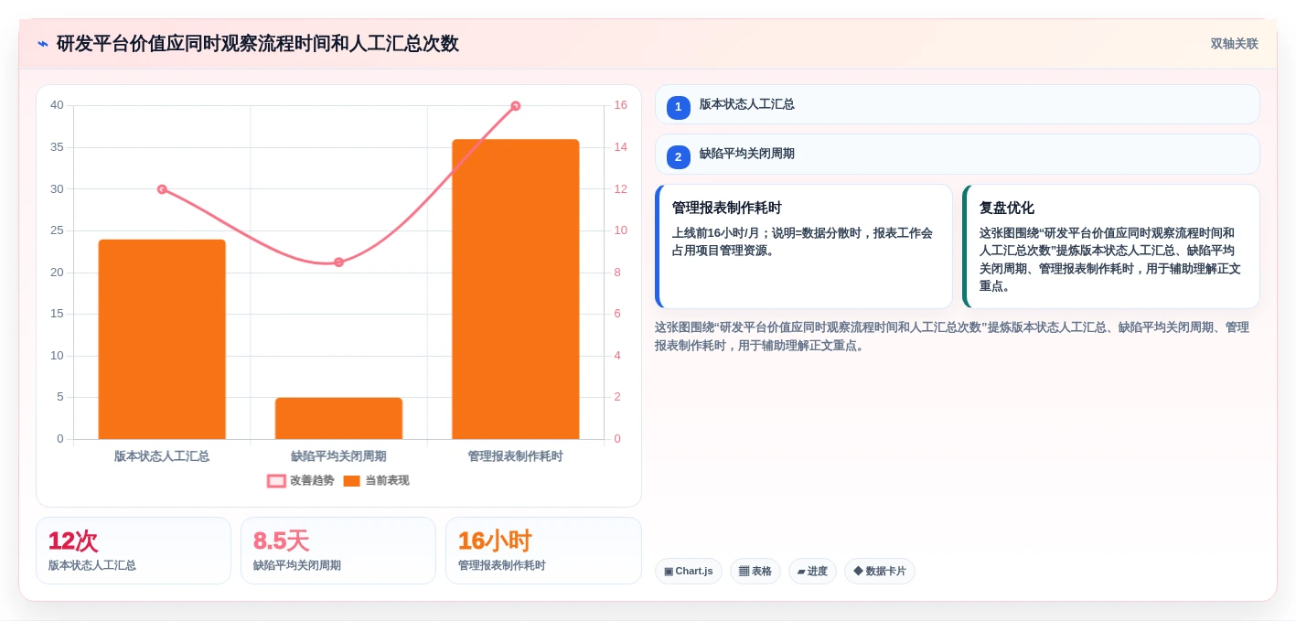Click the lightning icon beside the title
This screenshot has width=1296, height=621.
[x=42, y=44]
